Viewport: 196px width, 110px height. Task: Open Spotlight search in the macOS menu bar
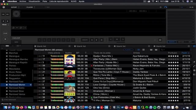183,1
